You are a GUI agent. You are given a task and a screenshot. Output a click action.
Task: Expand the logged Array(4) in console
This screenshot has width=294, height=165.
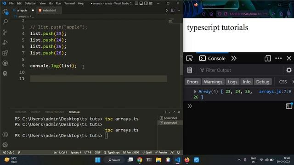coord(195,92)
